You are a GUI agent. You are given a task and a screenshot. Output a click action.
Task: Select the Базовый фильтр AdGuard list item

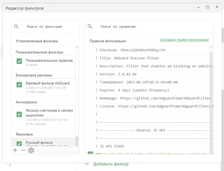(48, 83)
